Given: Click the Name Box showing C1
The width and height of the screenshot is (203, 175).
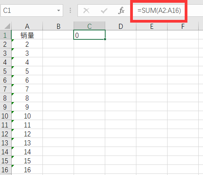Looking at the screenshot, I should tap(32, 11).
